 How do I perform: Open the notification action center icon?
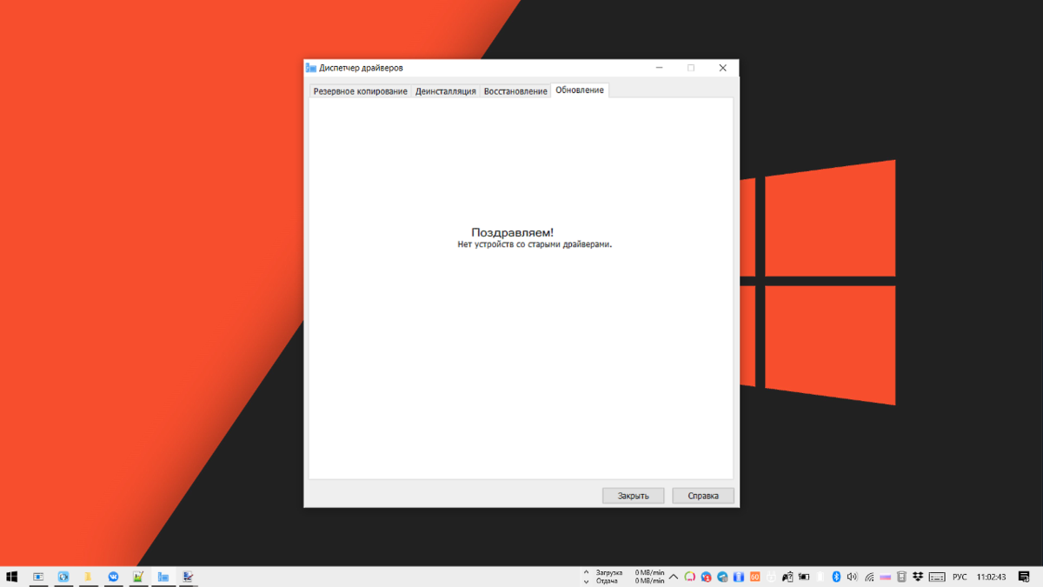(1024, 577)
